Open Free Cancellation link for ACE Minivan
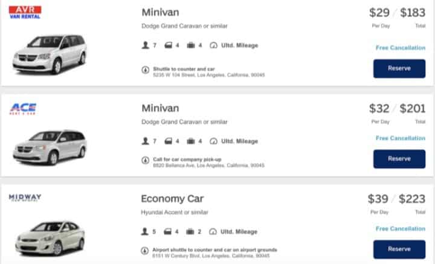The height and width of the screenshot is (264, 435). (x=401, y=138)
